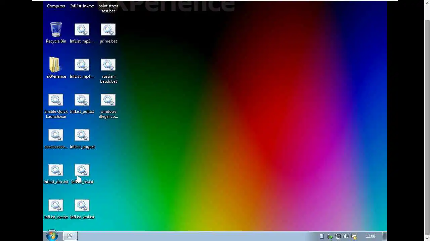Open the volume speaker tray icon

coord(346,236)
